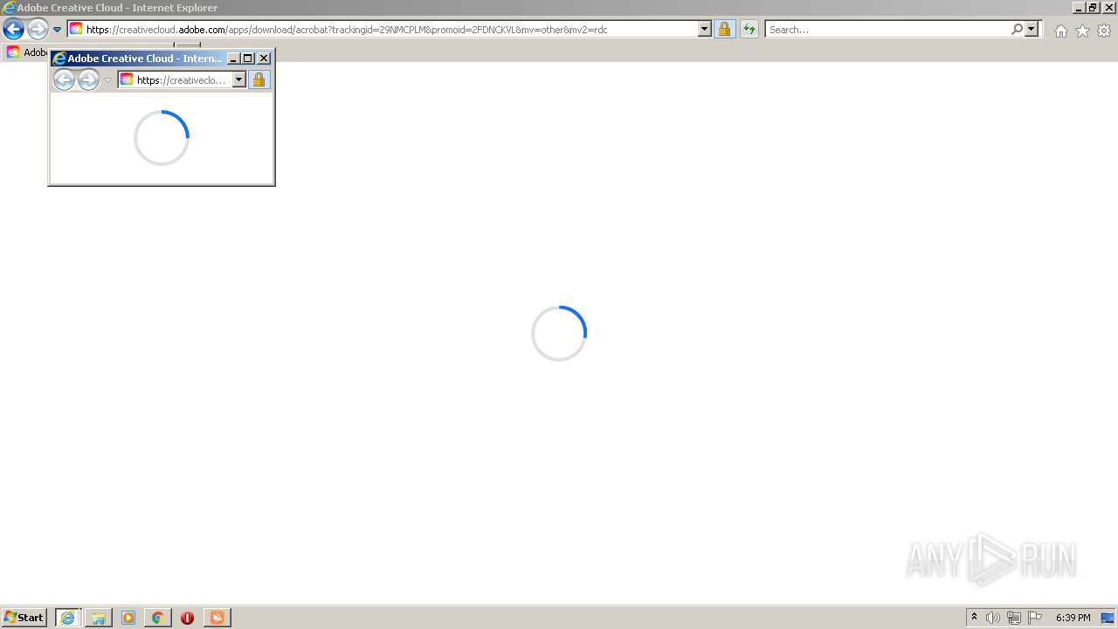This screenshot has width=1118, height=629.
Task: Click Internet Explorer taskbar button
Action: click(x=67, y=618)
